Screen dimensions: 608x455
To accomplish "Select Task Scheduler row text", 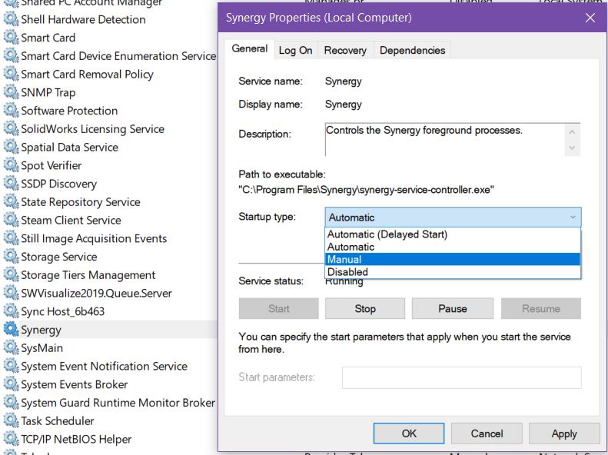I will (58, 421).
